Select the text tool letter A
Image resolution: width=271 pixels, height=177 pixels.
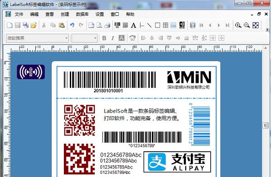[x=133, y=25]
